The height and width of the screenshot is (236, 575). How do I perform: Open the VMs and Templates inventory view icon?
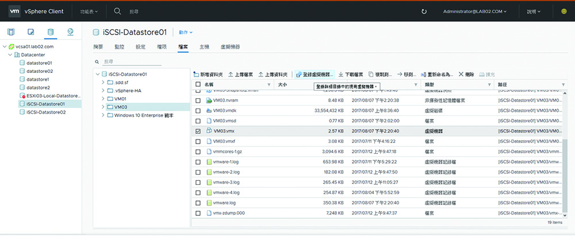point(31,32)
